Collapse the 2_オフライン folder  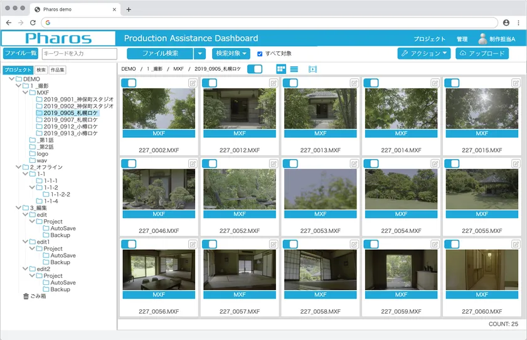click(18, 167)
